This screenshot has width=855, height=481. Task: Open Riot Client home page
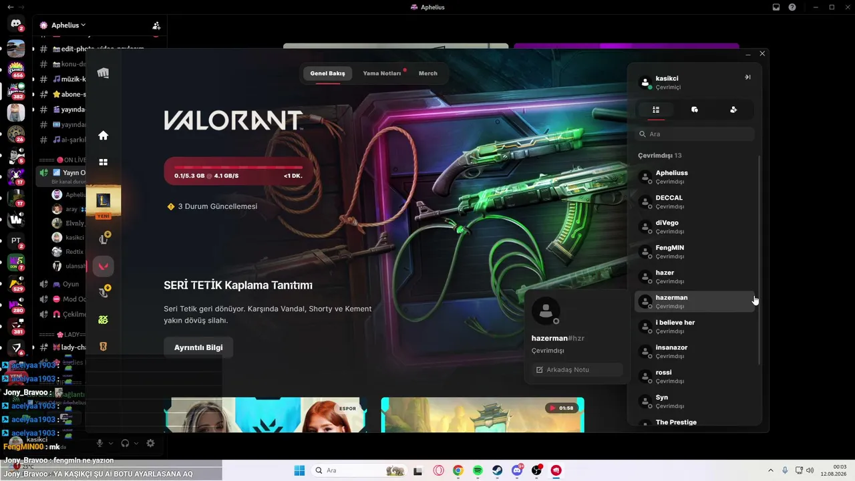pos(103,136)
